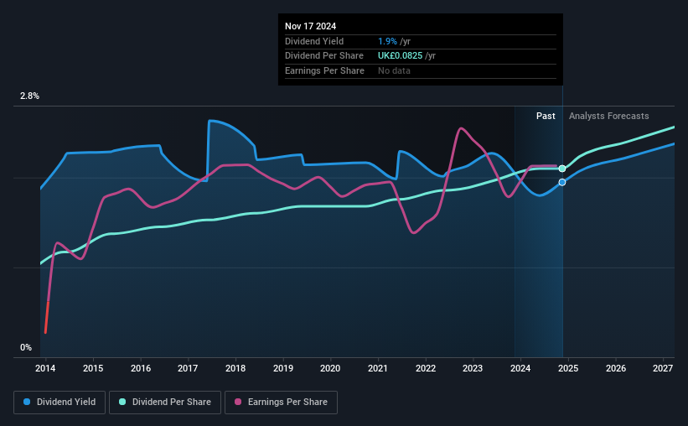The height and width of the screenshot is (426, 688).
Task: Click the 2014 x-axis label
Action: coord(45,368)
